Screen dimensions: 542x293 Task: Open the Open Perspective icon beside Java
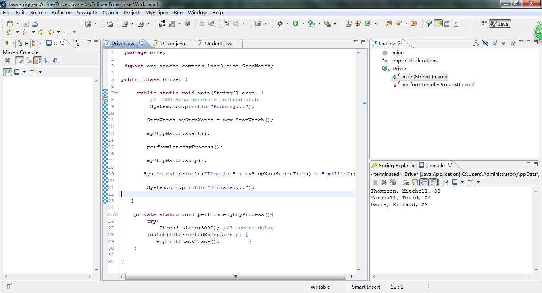(484, 24)
